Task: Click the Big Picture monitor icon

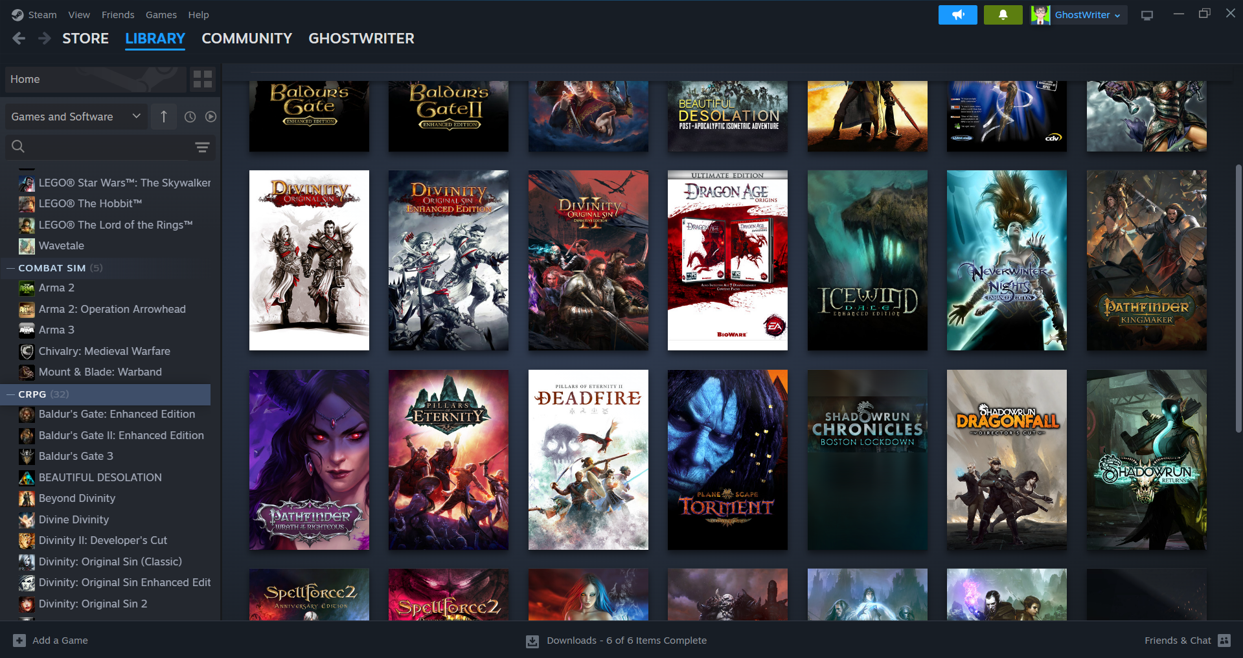Action: 1146,14
